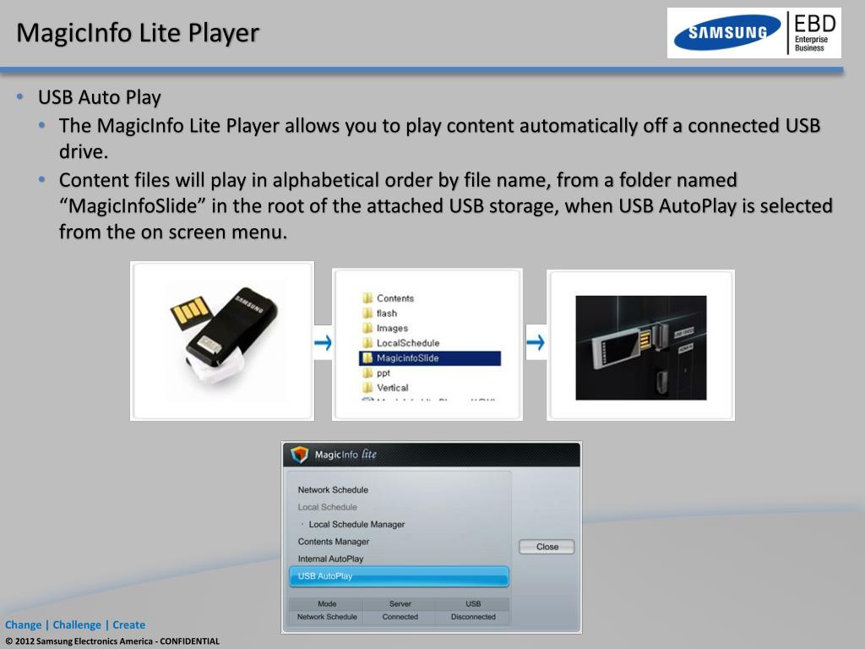
Task: Click the Samsung EBD logo
Action: (x=754, y=33)
